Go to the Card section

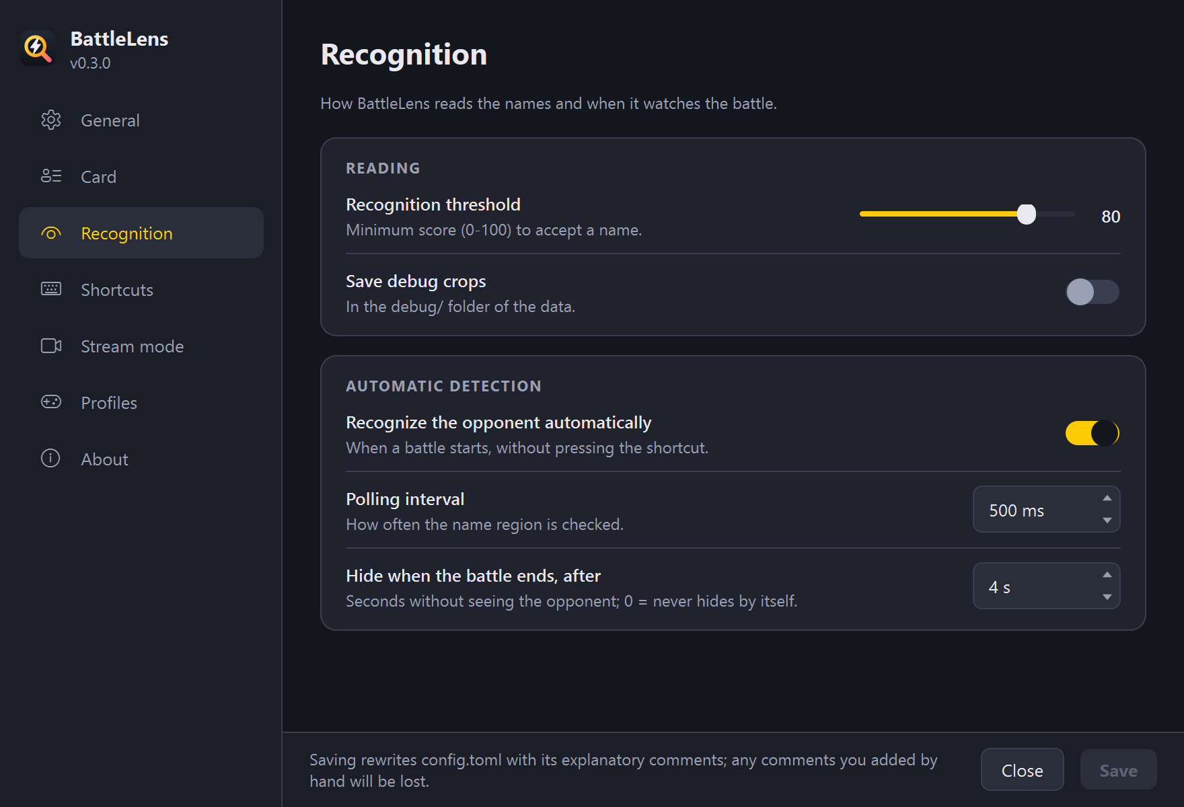(141, 177)
